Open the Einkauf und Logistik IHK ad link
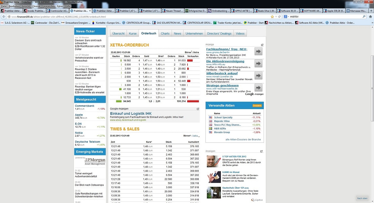Screen dimensions: 374x203 click(x=131, y=113)
